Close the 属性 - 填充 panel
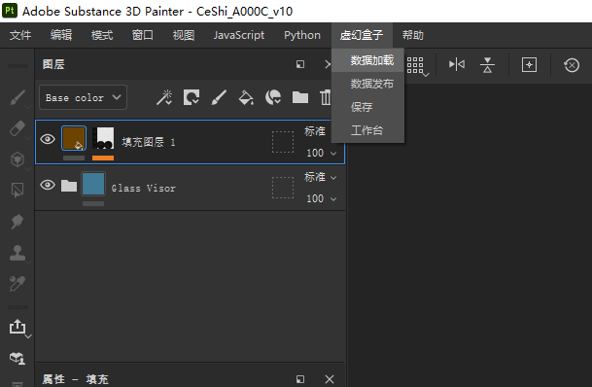 click(x=330, y=379)
